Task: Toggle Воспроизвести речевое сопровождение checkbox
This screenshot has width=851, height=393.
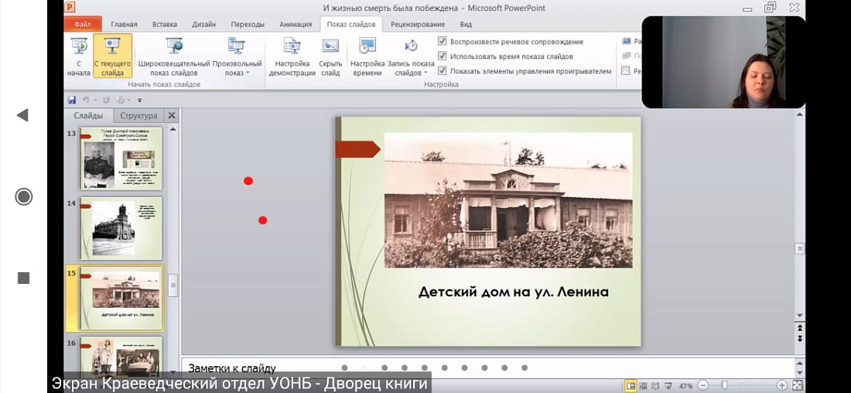Action: click(x=443, y=42)
